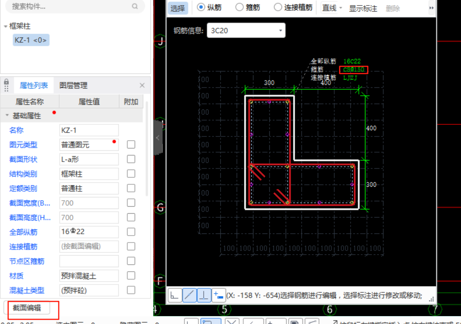
Task: Click the 截面形状 value L-a形
Action: point(89,159)
